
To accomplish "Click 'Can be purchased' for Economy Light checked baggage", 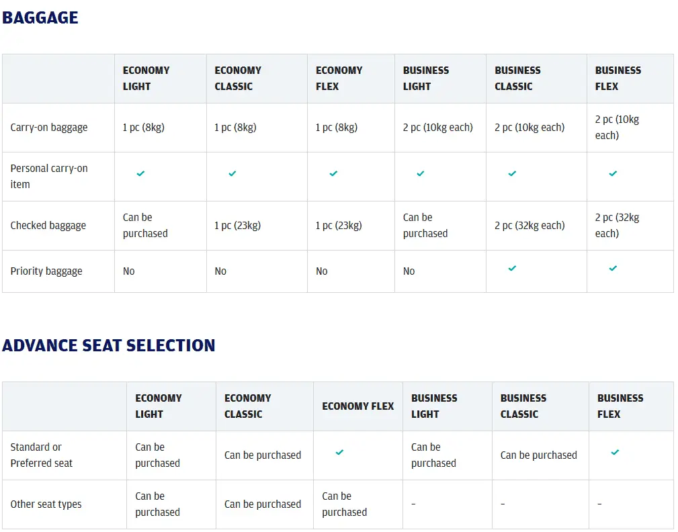I will tap(145, 226).
